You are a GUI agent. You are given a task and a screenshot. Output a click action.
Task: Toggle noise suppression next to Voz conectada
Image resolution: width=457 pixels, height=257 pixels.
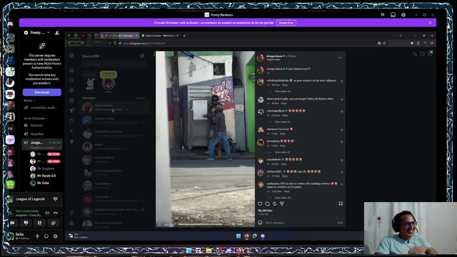(47, 213)
